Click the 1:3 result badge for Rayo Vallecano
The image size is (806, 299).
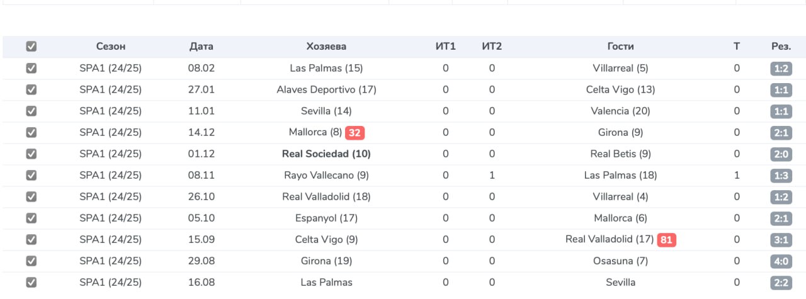[781, 176]
